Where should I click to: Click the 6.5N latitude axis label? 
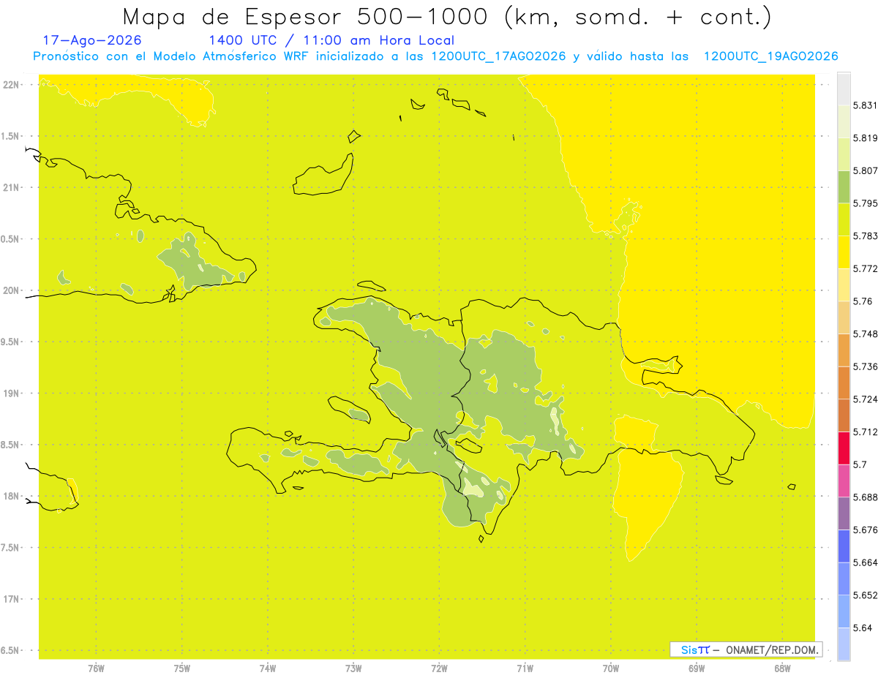[x=11, y=650]
